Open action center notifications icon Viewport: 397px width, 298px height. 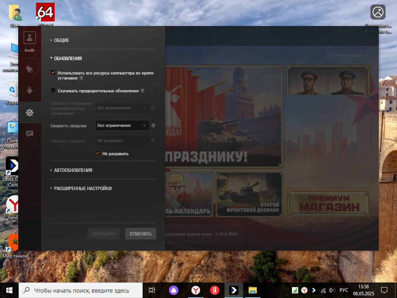pos(384,290)
